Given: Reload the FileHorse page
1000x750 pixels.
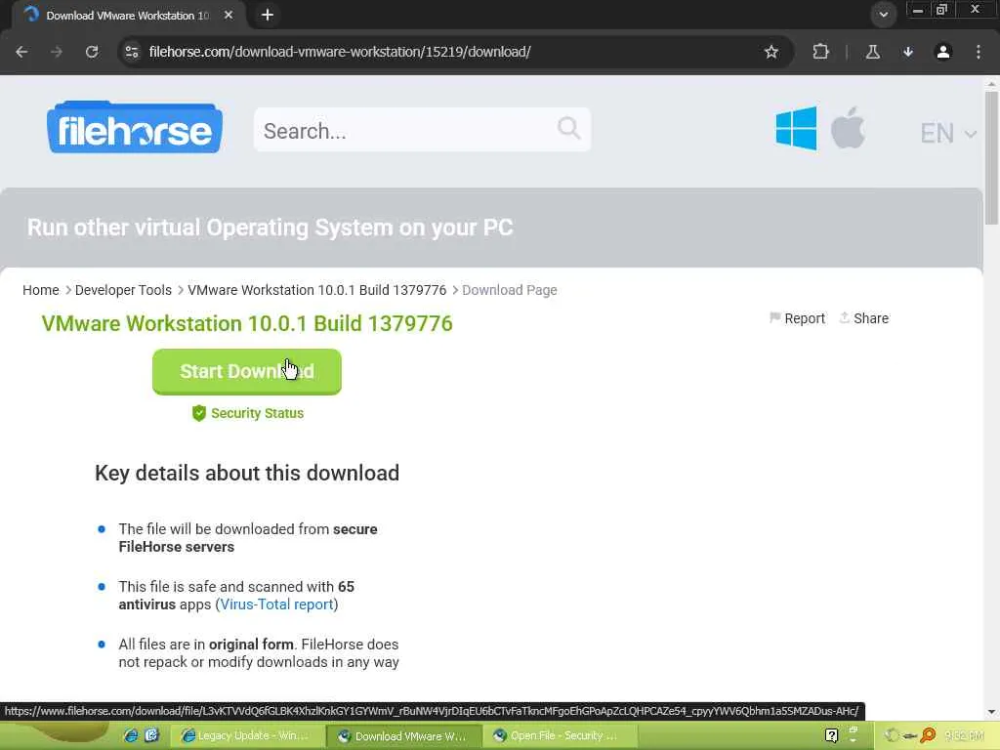Looking at the screenshot, I should (92, 52).
